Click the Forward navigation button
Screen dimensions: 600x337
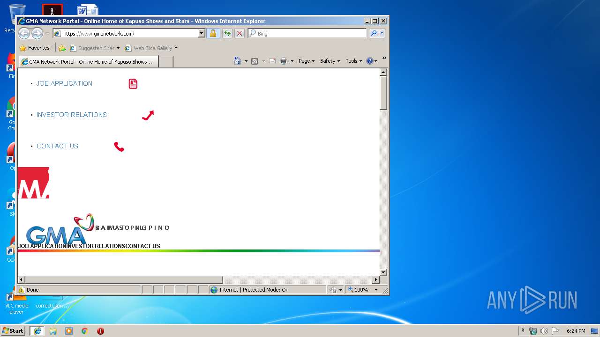click(x=37, y=33)
